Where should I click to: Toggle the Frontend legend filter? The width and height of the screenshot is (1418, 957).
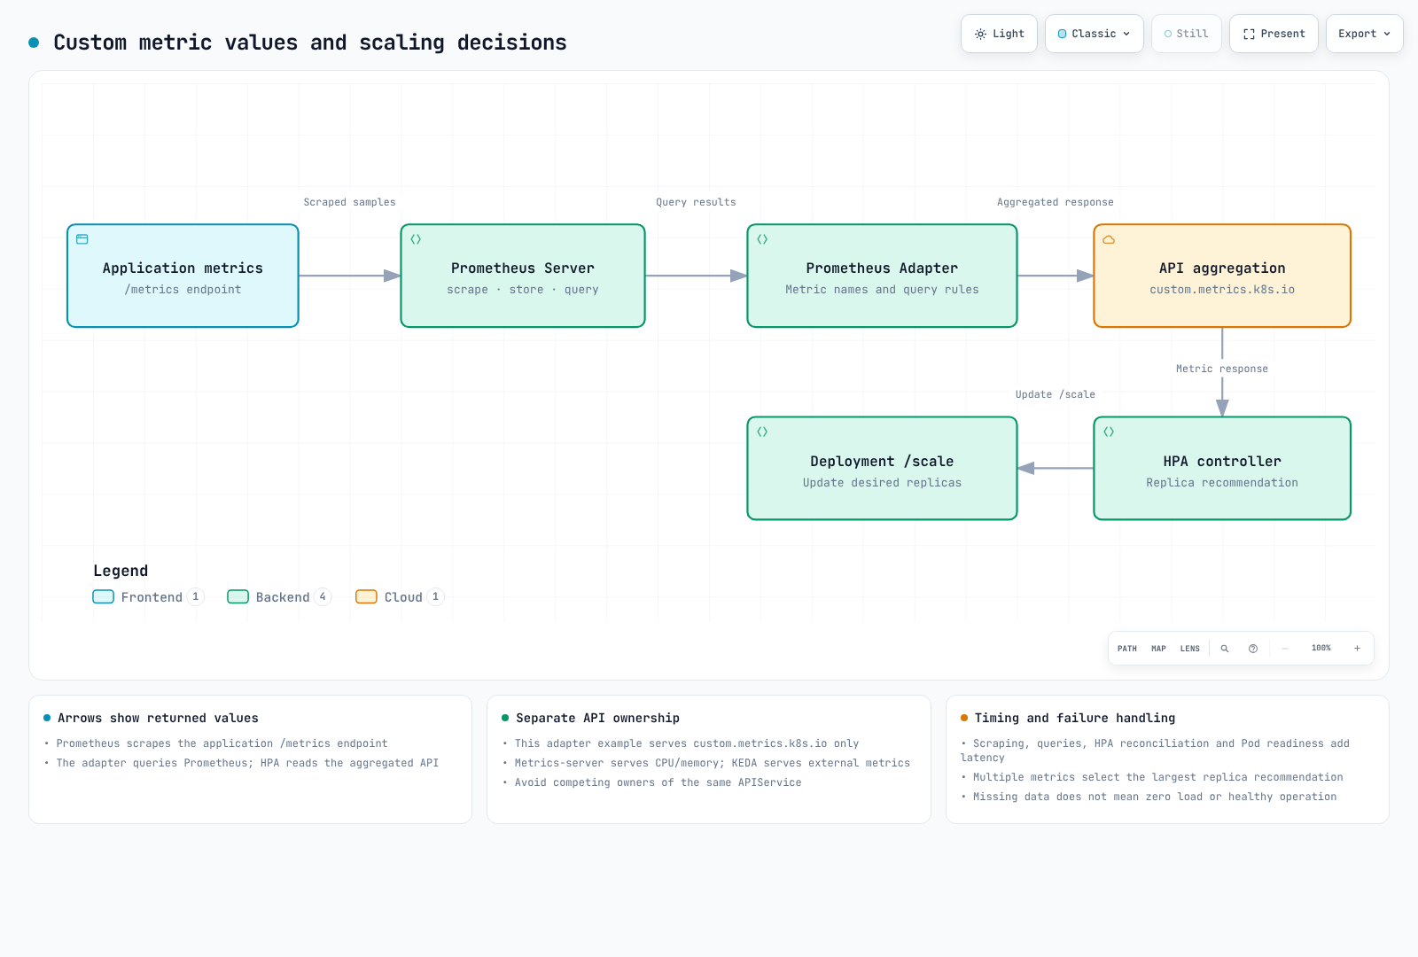click(148, 597)
